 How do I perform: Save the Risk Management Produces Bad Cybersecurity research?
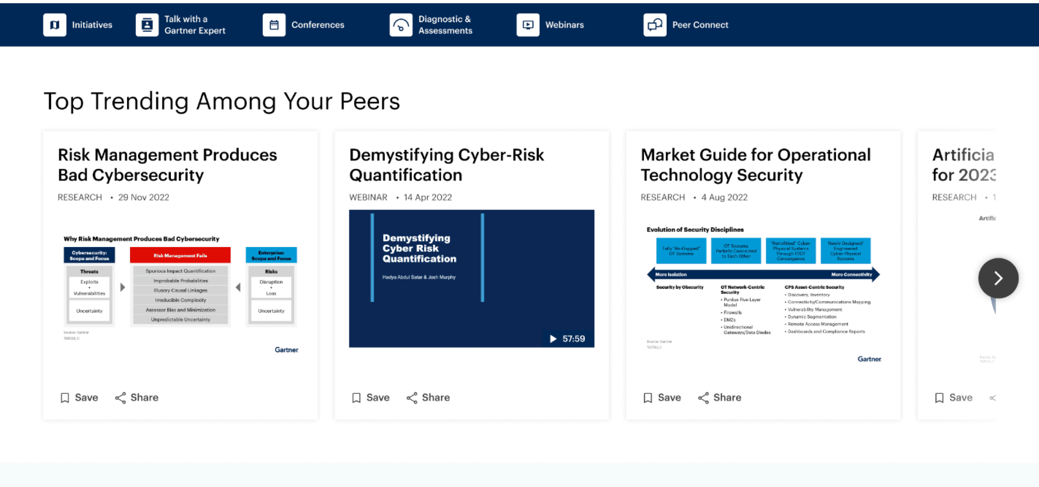[x=79, y=398]
